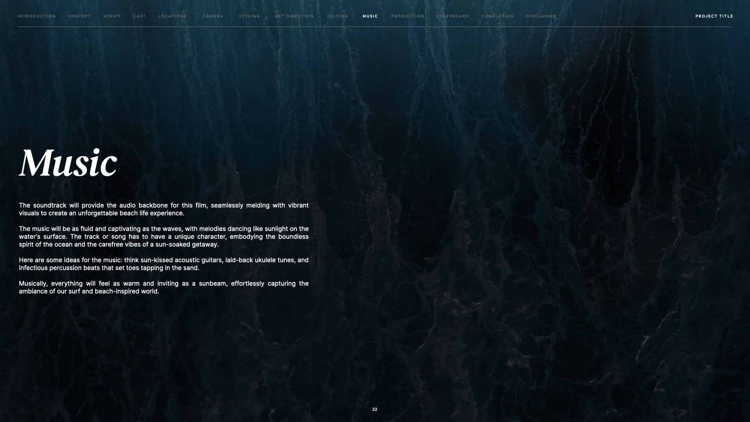Open the Art Direction tab

pos(294,16)
